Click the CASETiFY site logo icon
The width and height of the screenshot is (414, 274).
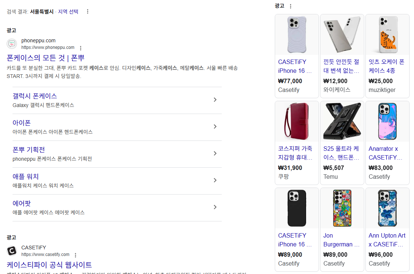pyautogui.click(x=12, y=251)
